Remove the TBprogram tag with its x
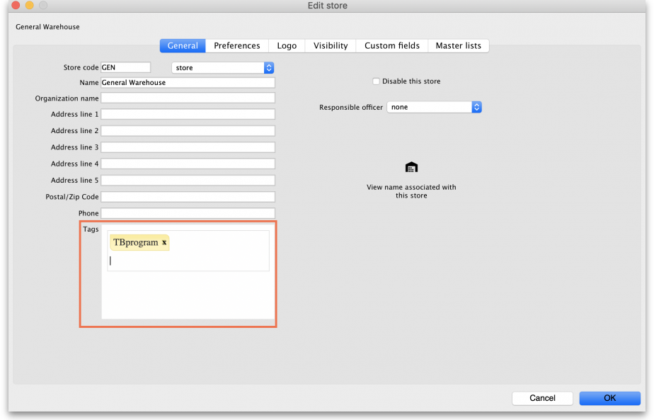Viewport: 654px width, 420px height. (x=164, y=243)
